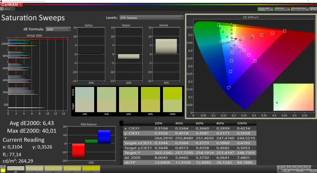Open the Mobile Forge source dropdown
The width and height of the screenshot is (317, 173).
[282, 8]
